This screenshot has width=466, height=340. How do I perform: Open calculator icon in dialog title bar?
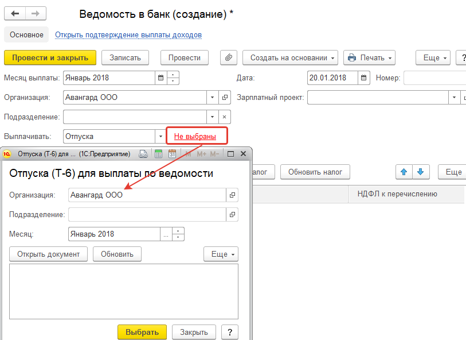[158, 154]
